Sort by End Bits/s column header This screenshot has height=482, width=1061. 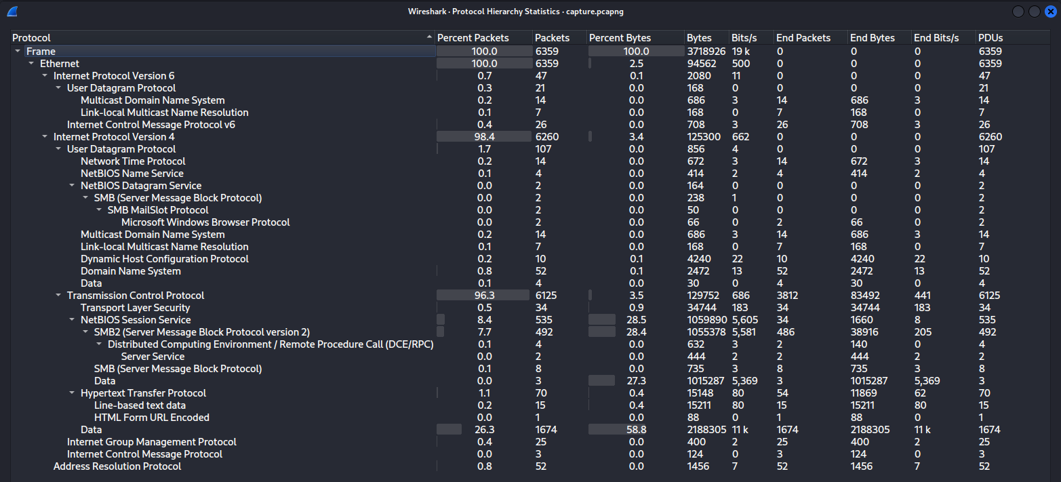943,38
